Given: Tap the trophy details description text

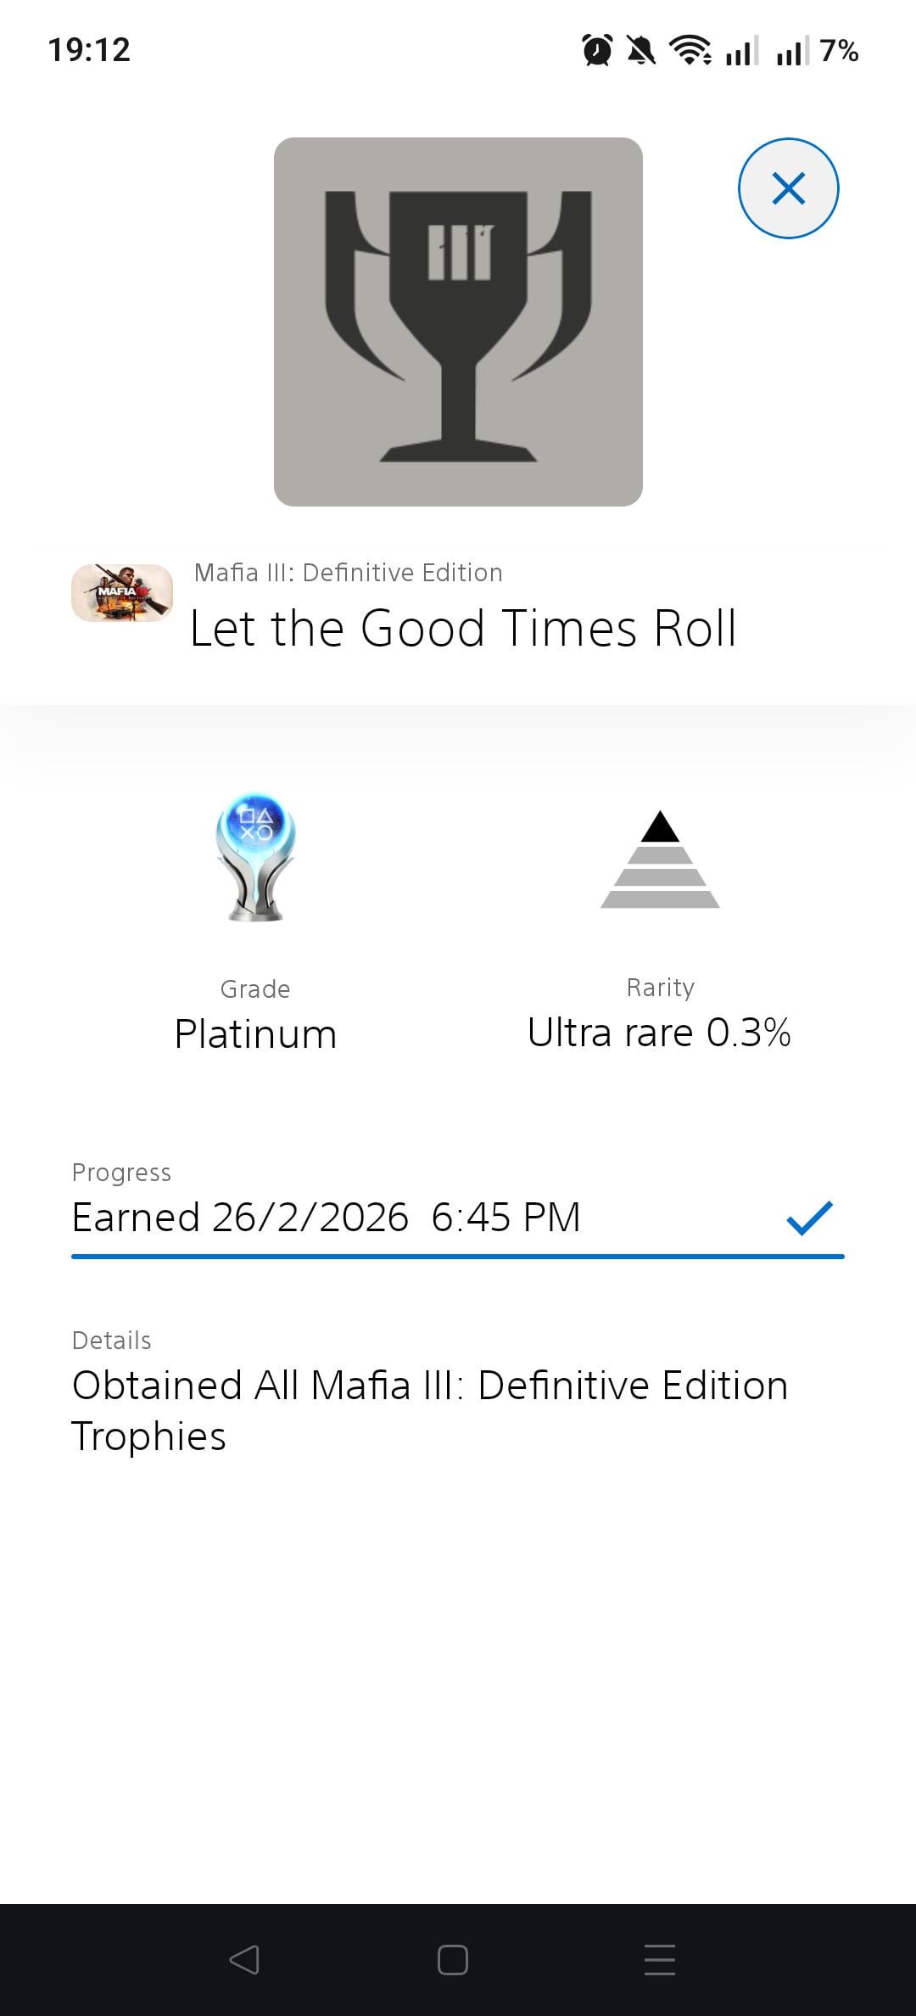Looking at the screenshot, I should point(429,1410).
